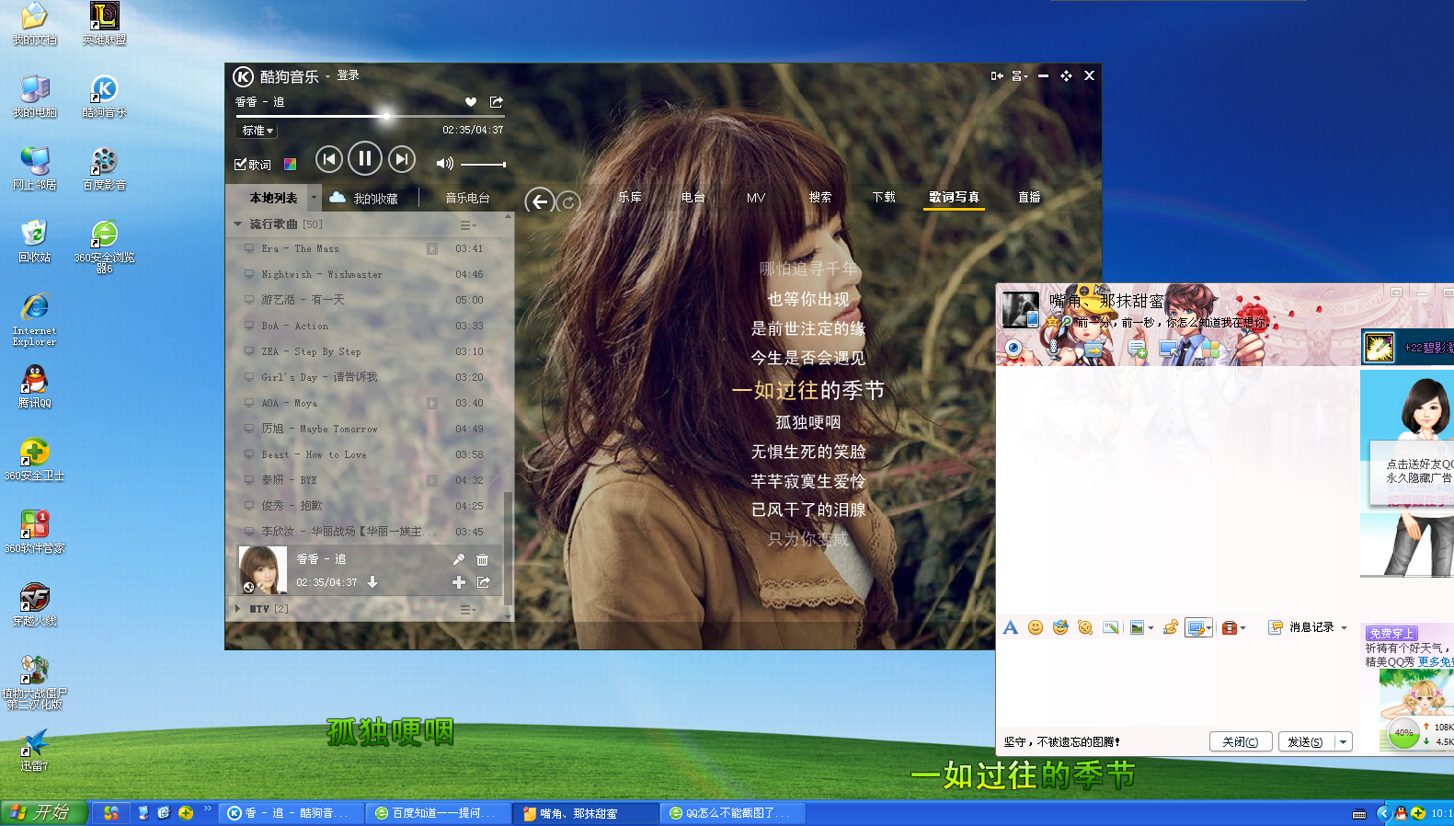Open the MTV list menu icon
Image resolution: width=1454 pixels, height=826 pixels.
pyautogui.click(x=467, y=609)
